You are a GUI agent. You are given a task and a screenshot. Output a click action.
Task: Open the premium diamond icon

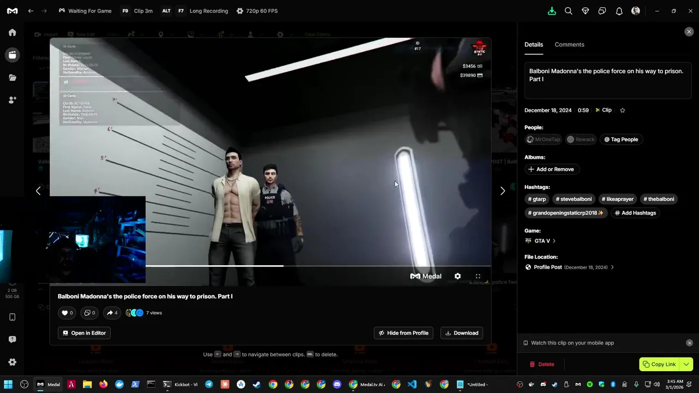585,11
